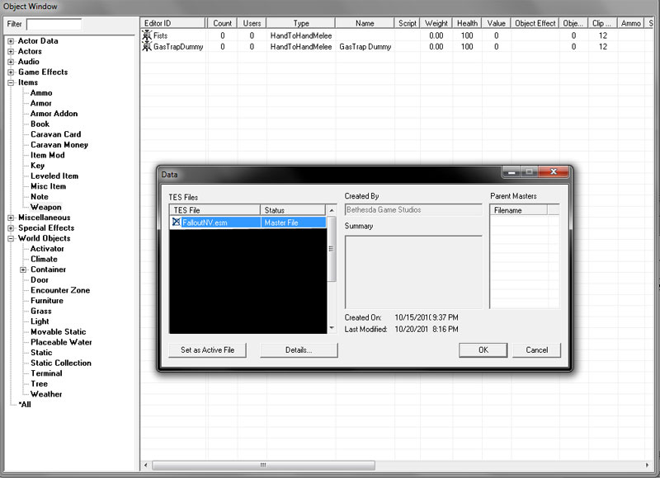The image size is (660, 478).
Task: Select Movable Static tree item
Action: click(58, 332)
